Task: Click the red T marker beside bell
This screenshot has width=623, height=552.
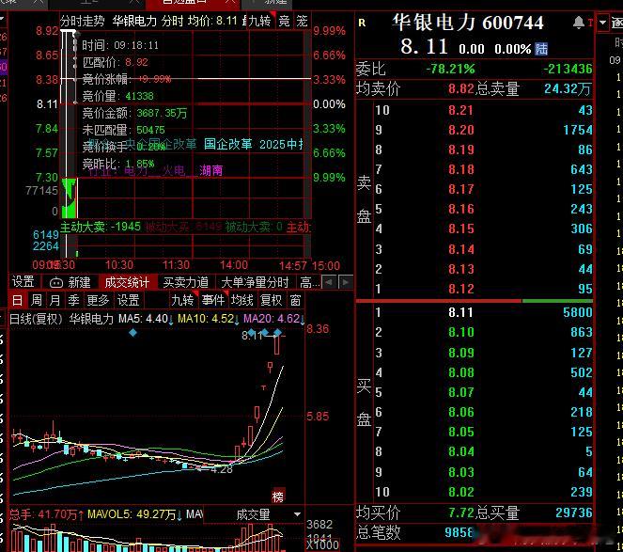Action: [x=590, y=23]
